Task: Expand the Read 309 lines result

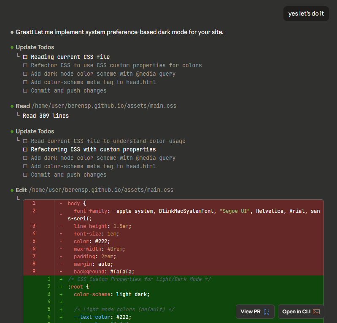Action: [x=46, y=116]
